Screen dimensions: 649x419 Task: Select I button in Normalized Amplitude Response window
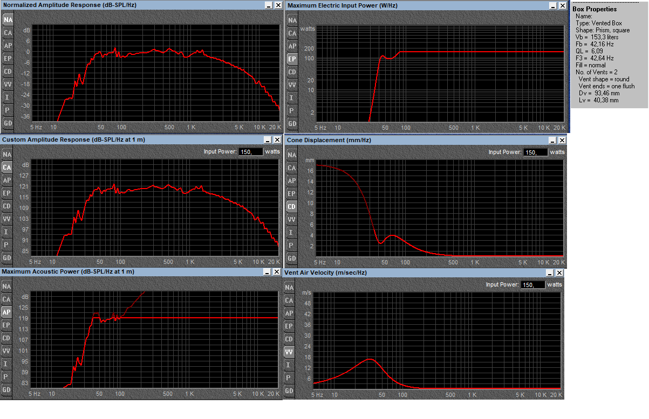8,97
